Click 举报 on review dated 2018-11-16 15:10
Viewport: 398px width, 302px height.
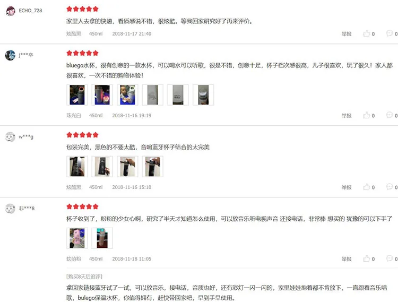pyautogui.click(x=347, y=187)
